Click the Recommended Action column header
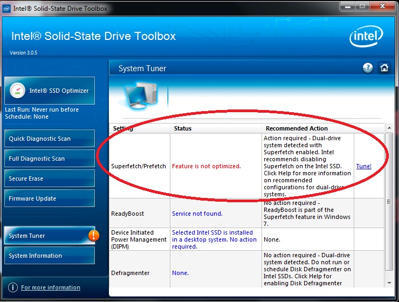399x302 pixels. (x=308, y=128)
